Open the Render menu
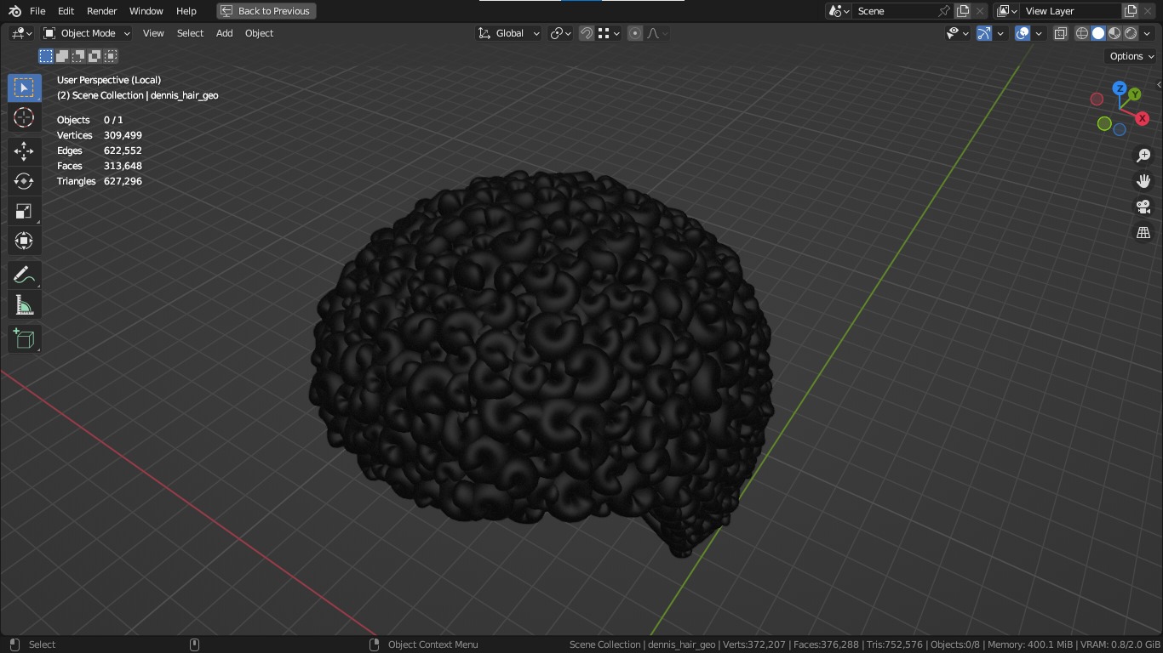This screenshot has height=653, width=1163. tap(101, 11)
